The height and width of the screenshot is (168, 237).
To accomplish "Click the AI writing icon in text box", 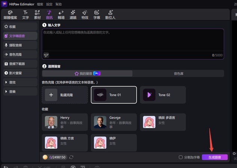I will 46,55.
